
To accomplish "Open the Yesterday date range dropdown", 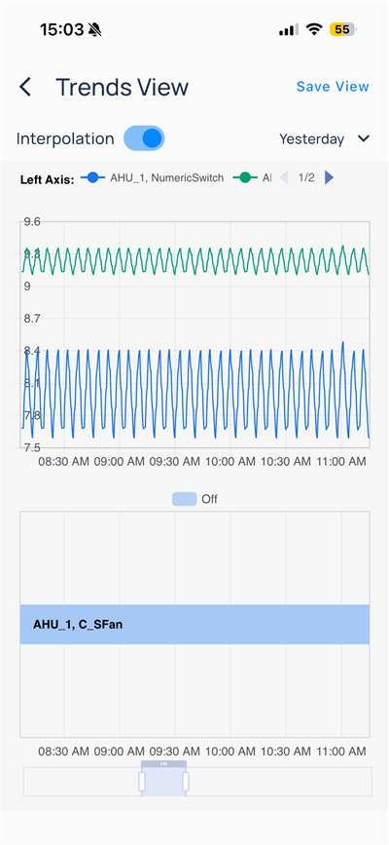I will pyautogui.click(x=325, y=139).
